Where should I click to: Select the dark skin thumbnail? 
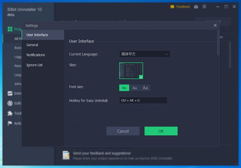tap(131, 71)
